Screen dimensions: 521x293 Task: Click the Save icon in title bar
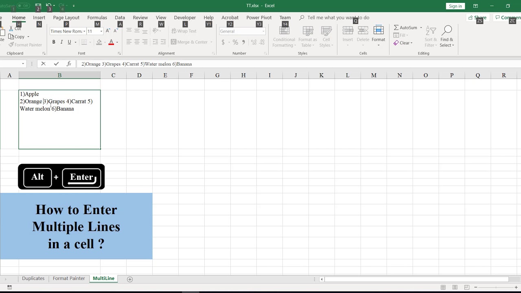(x=38, y=6)
